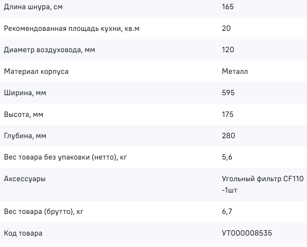Click 'Вес товара без упаковки (нетто), кг'
Viewport: 307px width, 247px height.
click(x=65, y=157)
